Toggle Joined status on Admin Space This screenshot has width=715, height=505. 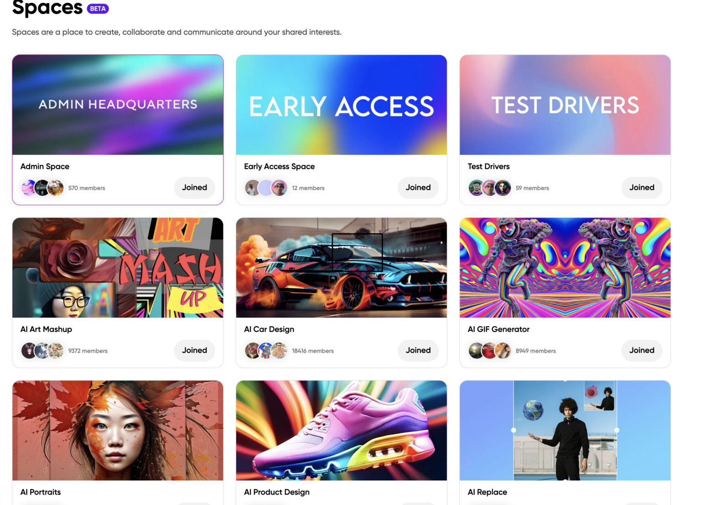(195, 187)
